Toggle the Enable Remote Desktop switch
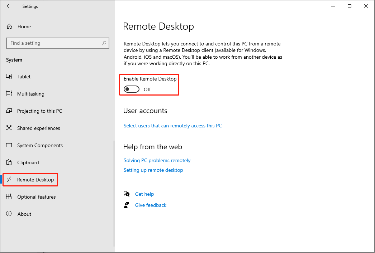This screenshot has width=375, height=253. pos(131,89)
